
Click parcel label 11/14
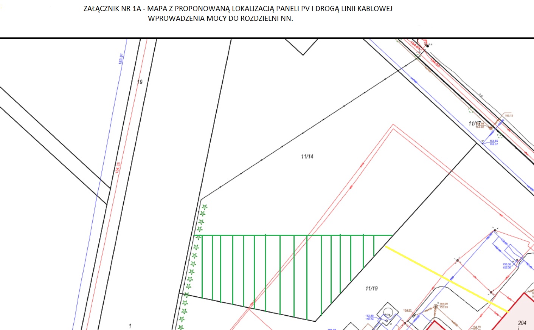coord(307,156)
